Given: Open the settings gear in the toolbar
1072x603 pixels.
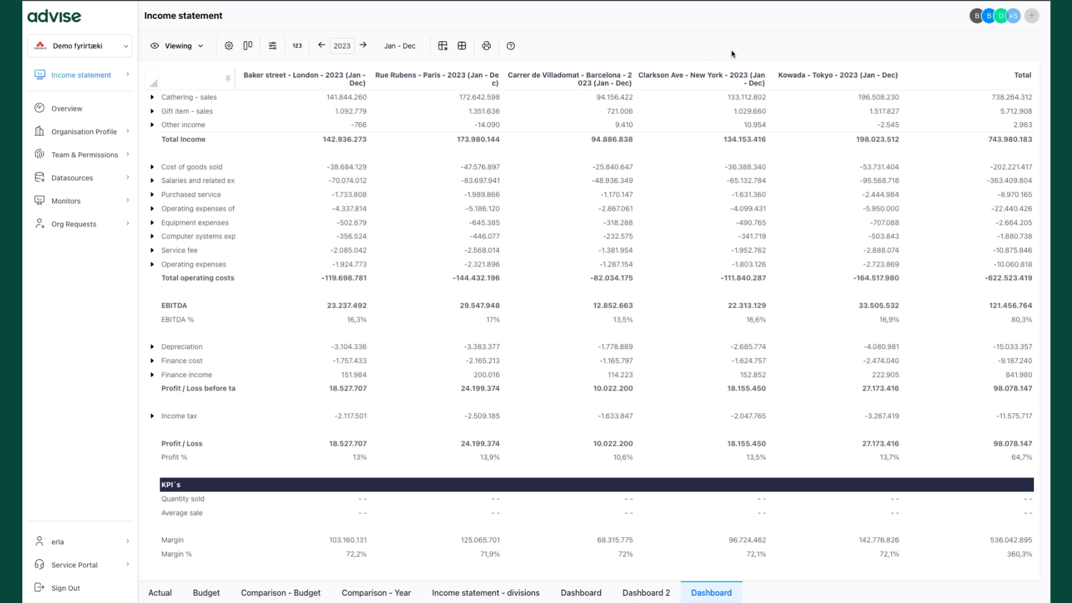Looking at the screenshot, I should 228,46.
